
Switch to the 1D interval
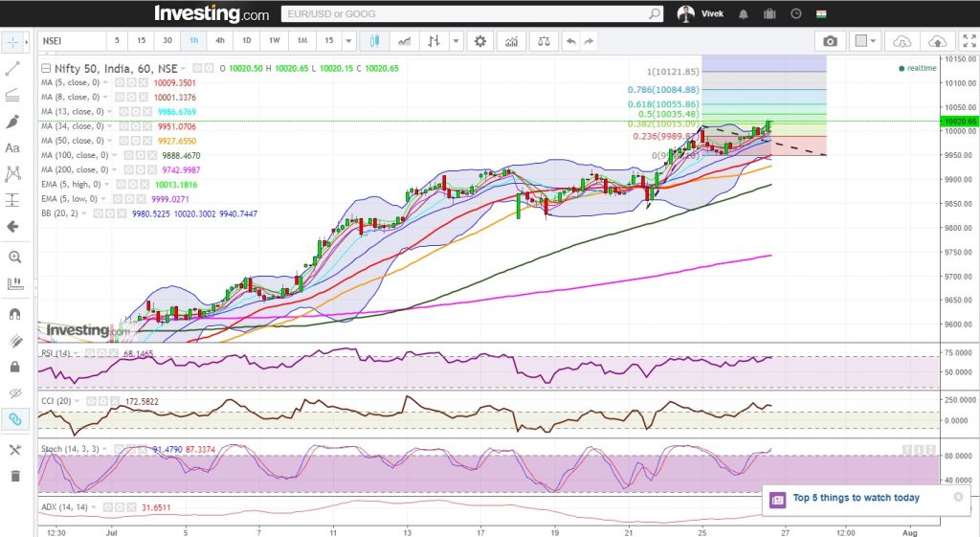[x=247, y=40]
